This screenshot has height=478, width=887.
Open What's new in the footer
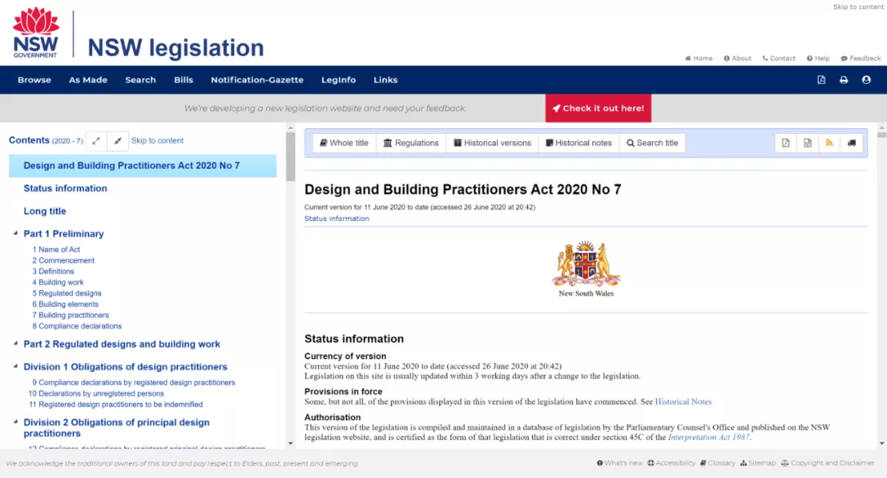pos(620,462)
